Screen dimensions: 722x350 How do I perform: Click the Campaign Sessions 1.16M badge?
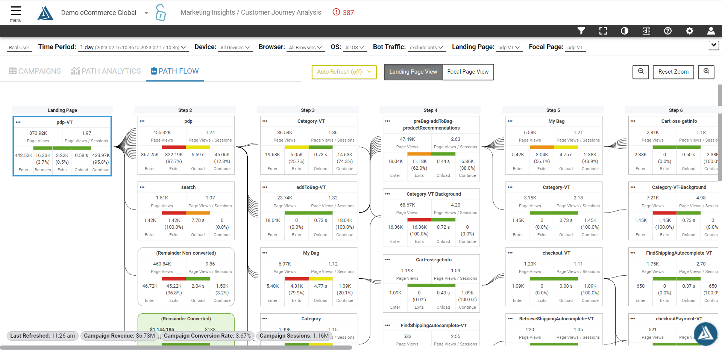[294, 336]
